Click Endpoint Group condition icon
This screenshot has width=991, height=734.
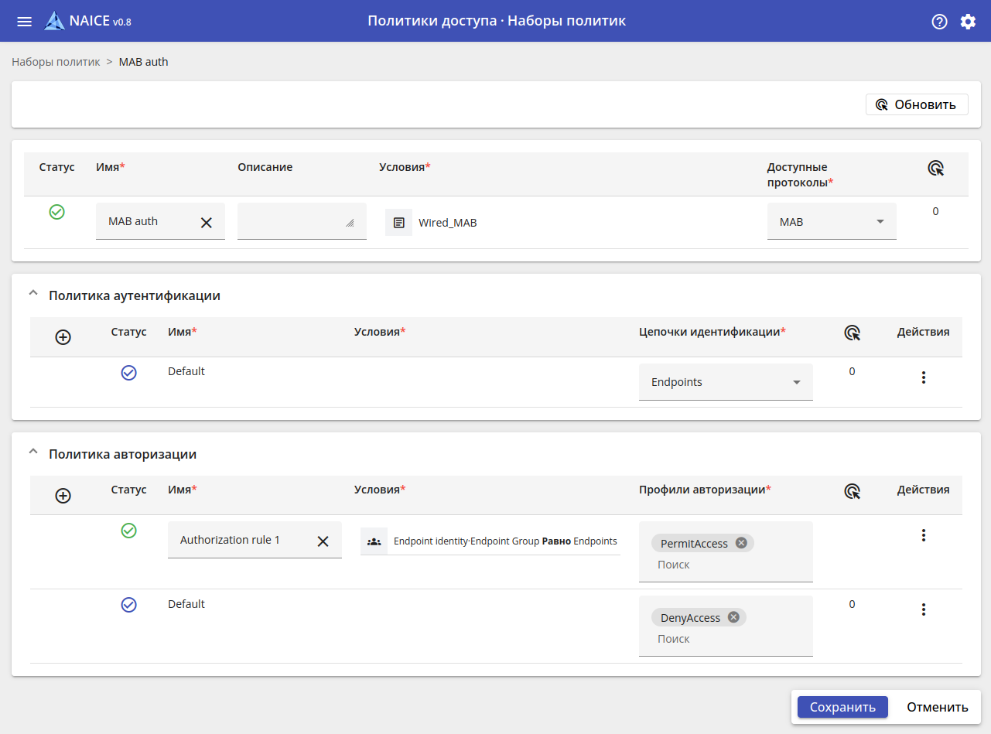tap(374, 541)
